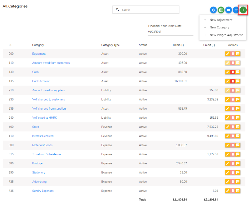Open the filter icon in the toolbar
Image resolution: width=251 pixels, height=209 pixels.
[236, 10]
